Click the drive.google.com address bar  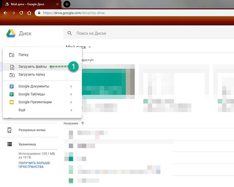tap(134, 13)
